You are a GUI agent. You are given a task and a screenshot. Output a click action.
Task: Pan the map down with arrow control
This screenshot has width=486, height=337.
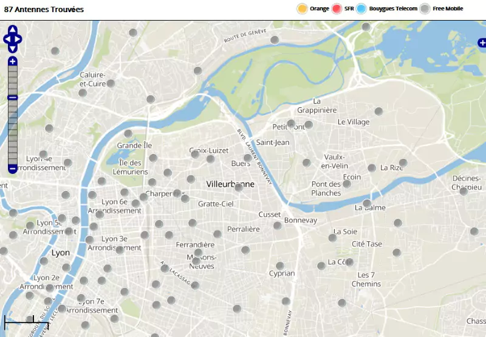click(x=13, y=48)
